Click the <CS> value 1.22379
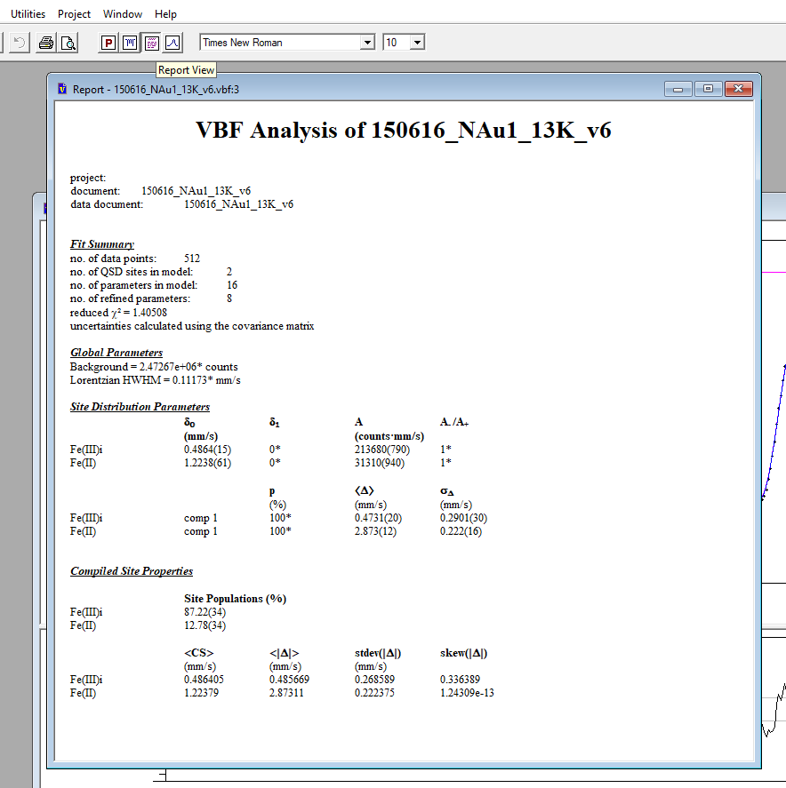Viewport: 786px width, 788px height. click(x=201, y=693)
